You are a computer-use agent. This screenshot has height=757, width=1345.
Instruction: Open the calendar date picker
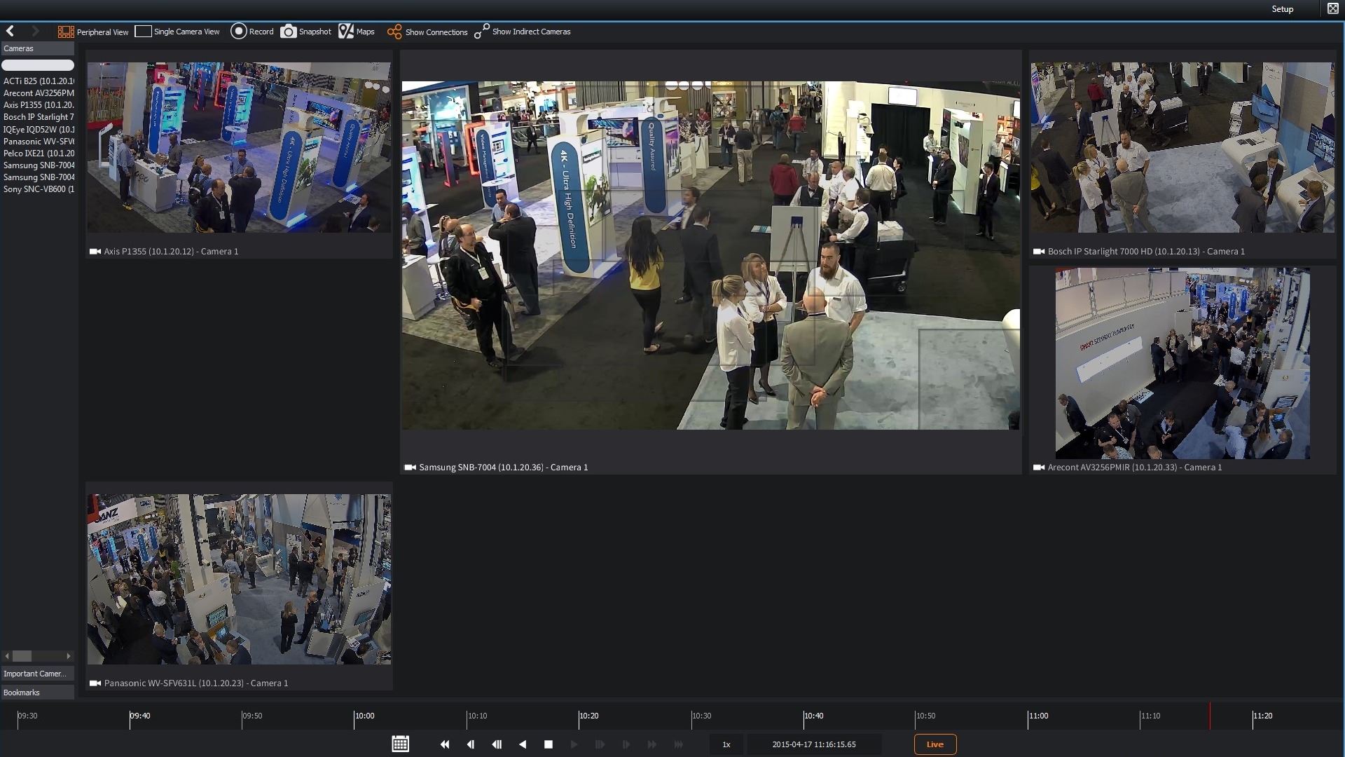point(401,744)
